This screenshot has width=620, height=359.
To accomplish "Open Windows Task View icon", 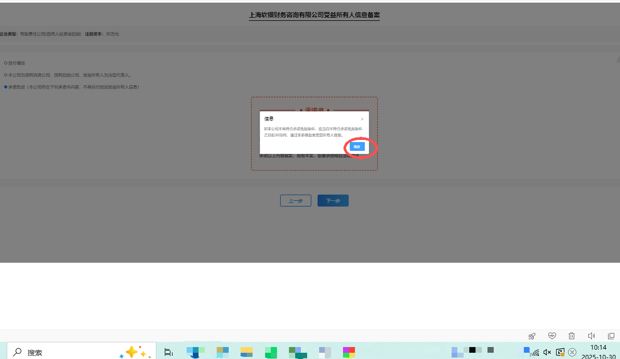I will [168, 352].
